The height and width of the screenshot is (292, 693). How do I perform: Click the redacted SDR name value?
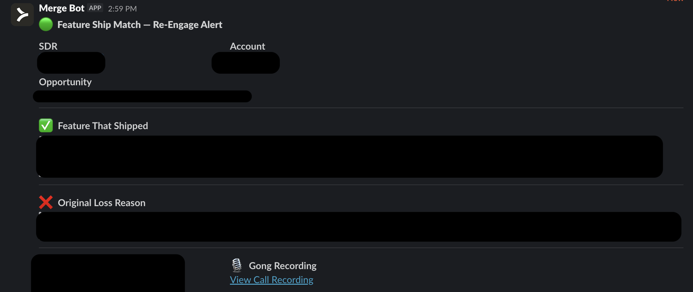(x=71, y=63)
